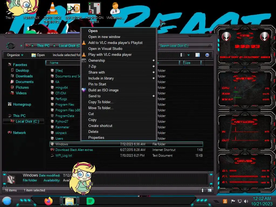Choose Add to VLC media player's Playlist
The image size is (276, 207).
click(118, 43)
